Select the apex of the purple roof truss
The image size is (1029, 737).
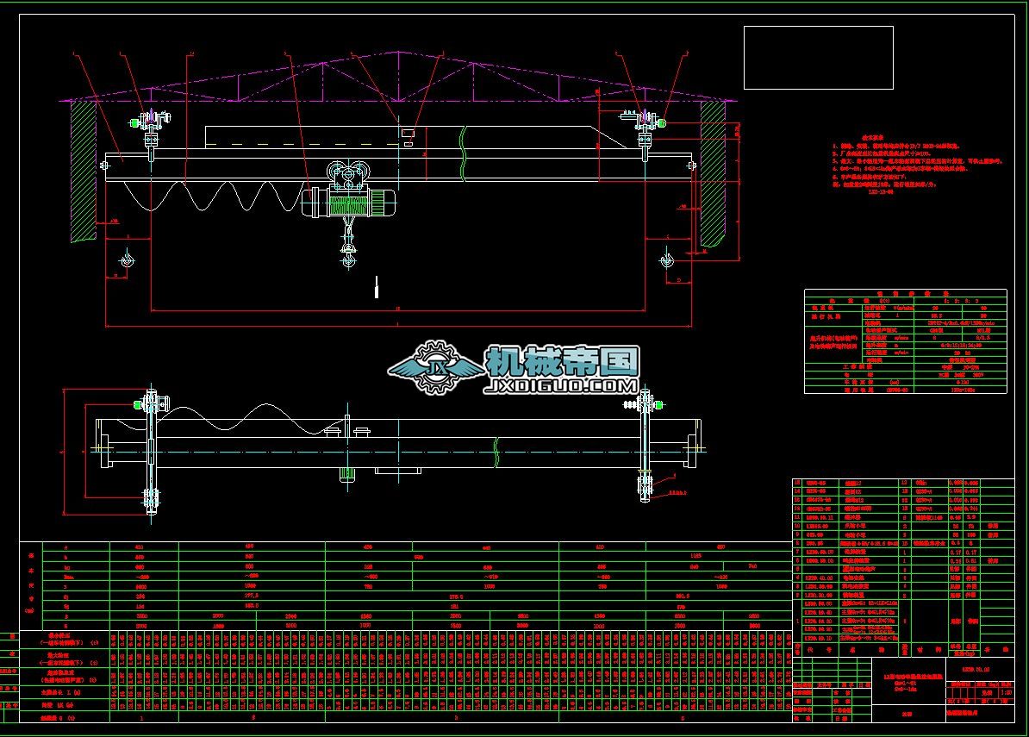pos(397,52)
